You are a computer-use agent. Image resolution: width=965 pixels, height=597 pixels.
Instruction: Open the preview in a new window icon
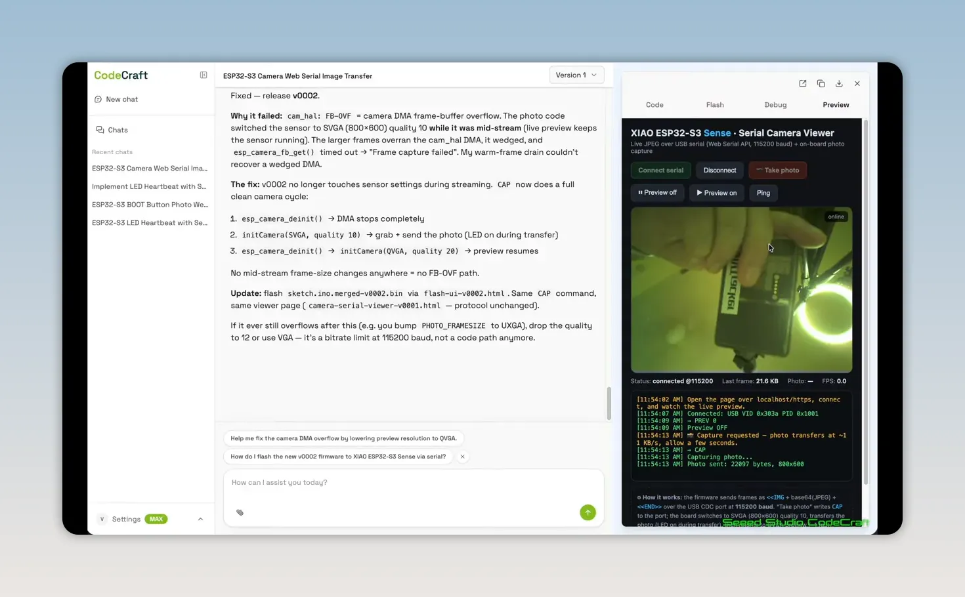[x=803, y=84]
